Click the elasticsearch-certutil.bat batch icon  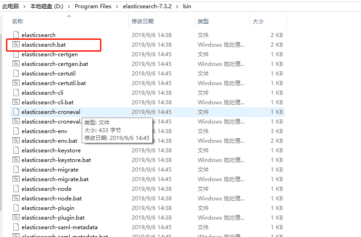(x=16, y=83)
